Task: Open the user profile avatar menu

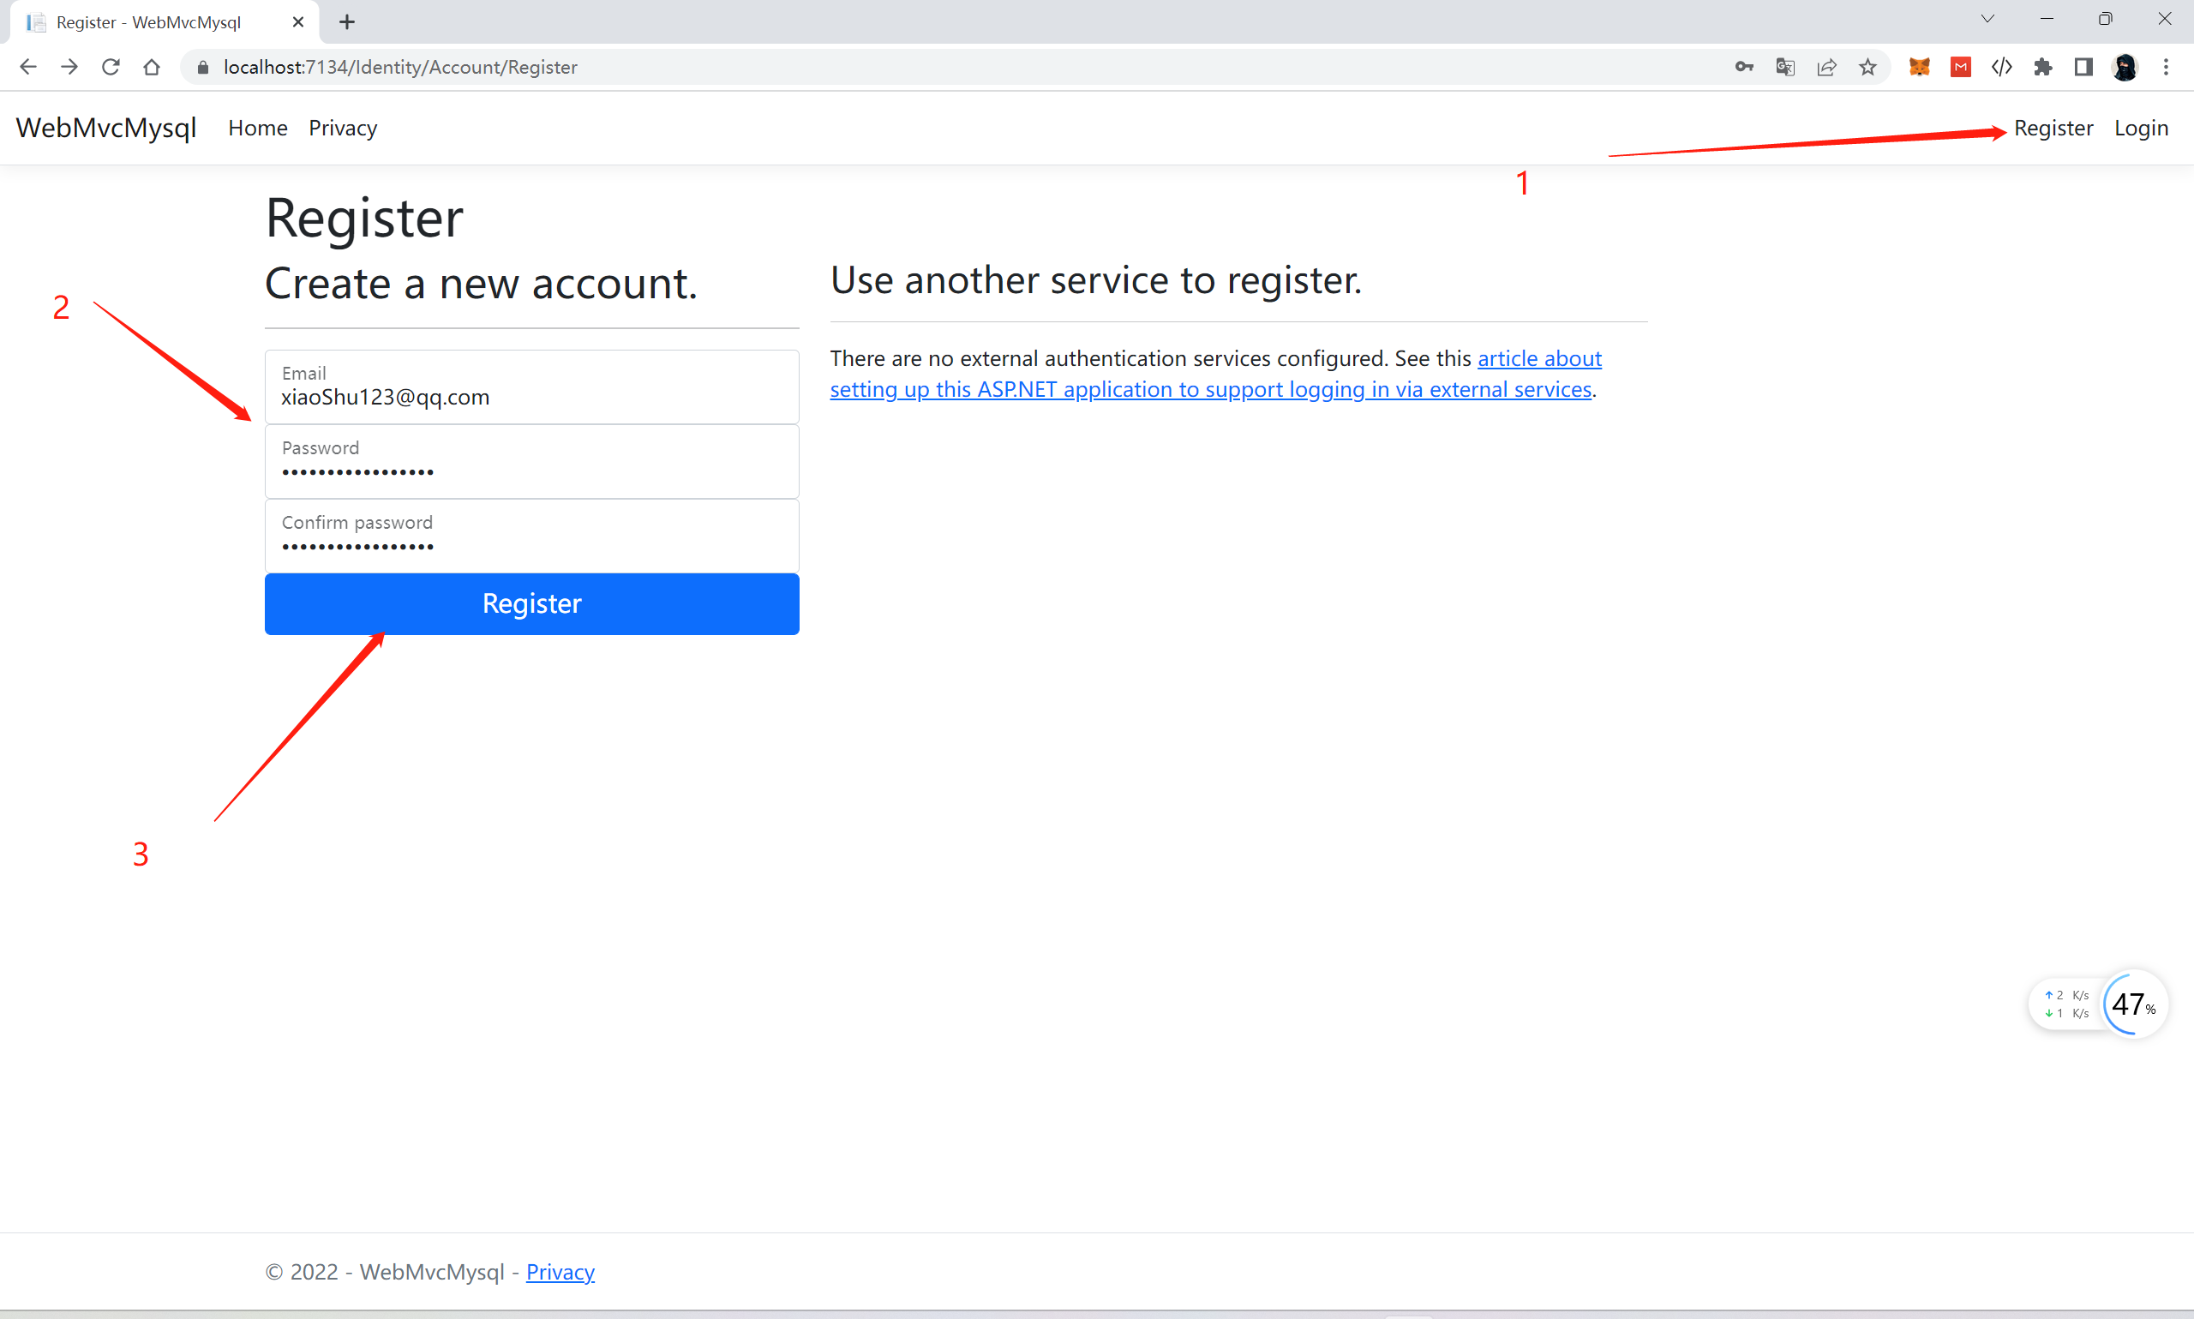Action: click(x=2125, y=67)
